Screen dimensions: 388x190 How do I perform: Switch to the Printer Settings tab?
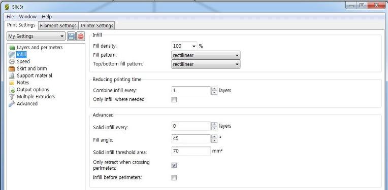(x=97, y=26)
